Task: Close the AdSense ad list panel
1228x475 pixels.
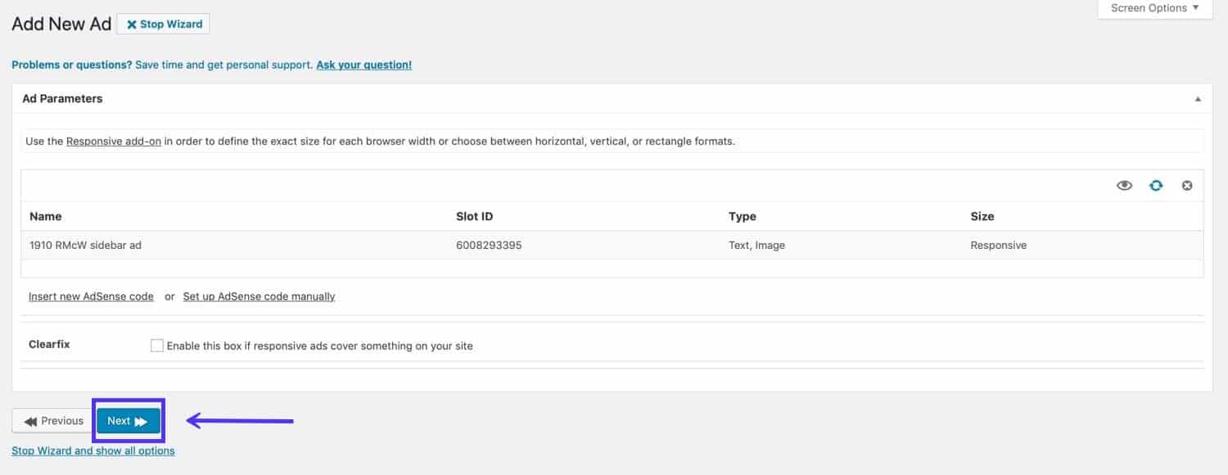Action: pos(1186,186)
